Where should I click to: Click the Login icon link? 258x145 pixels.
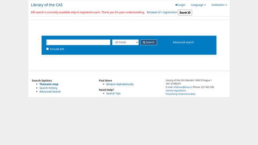[180, 5]
